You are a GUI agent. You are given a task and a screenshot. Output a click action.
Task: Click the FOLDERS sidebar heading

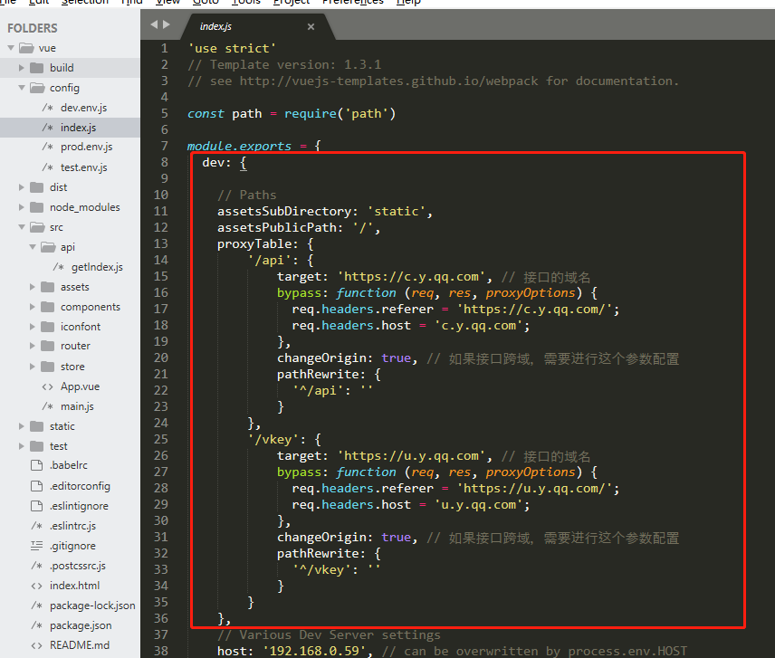[x=32, y=28]
